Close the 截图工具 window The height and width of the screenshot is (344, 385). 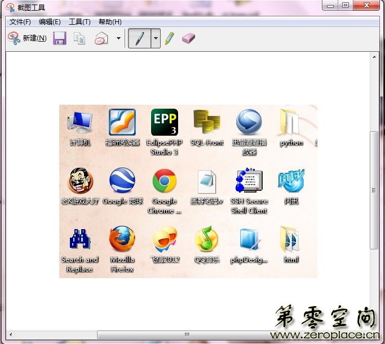(366, 5)
